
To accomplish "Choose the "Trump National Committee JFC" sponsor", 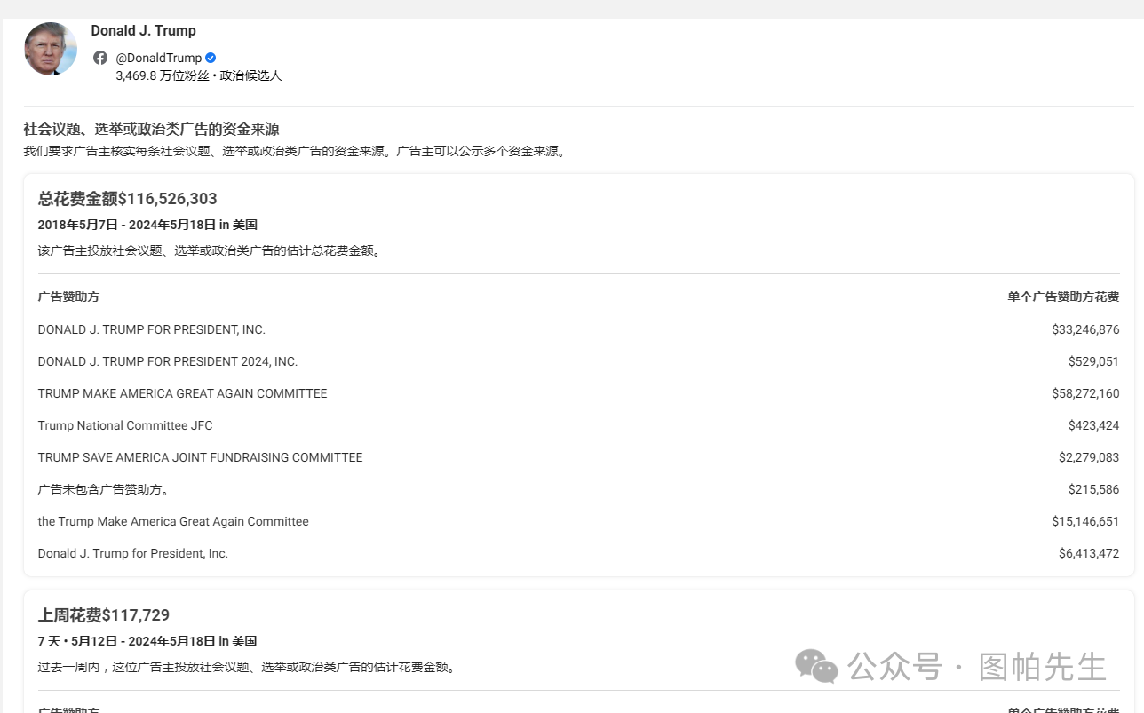I will click(x=125, y=425).
